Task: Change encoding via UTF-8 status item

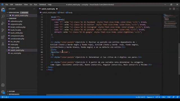Action: click(x=157, y=97)
